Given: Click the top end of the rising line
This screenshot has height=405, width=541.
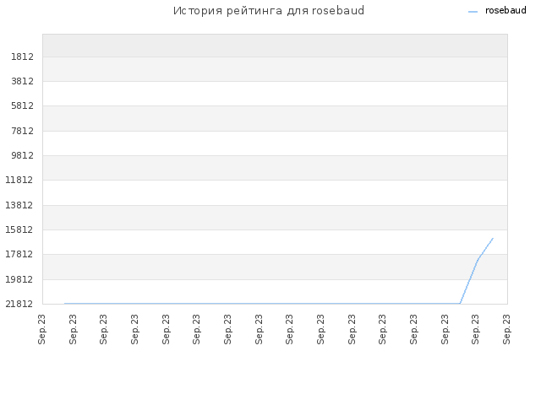Looking at the screenshot, I should 493,238.
